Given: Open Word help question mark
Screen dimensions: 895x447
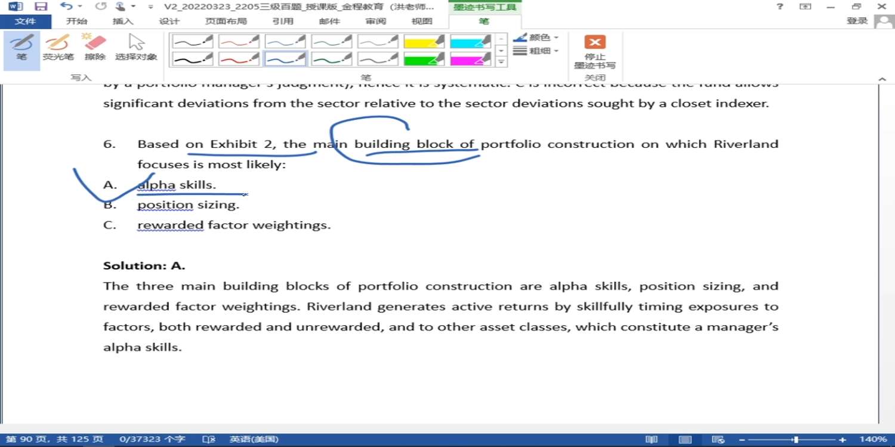Looking at the screenshot, I should pyautogui.click(x=780, y=7).
